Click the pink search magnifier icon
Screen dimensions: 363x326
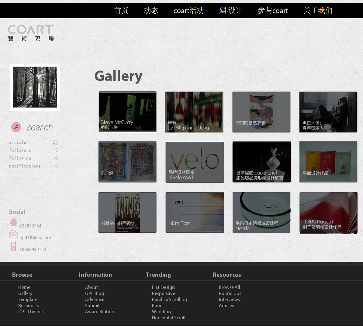[16, 127]
